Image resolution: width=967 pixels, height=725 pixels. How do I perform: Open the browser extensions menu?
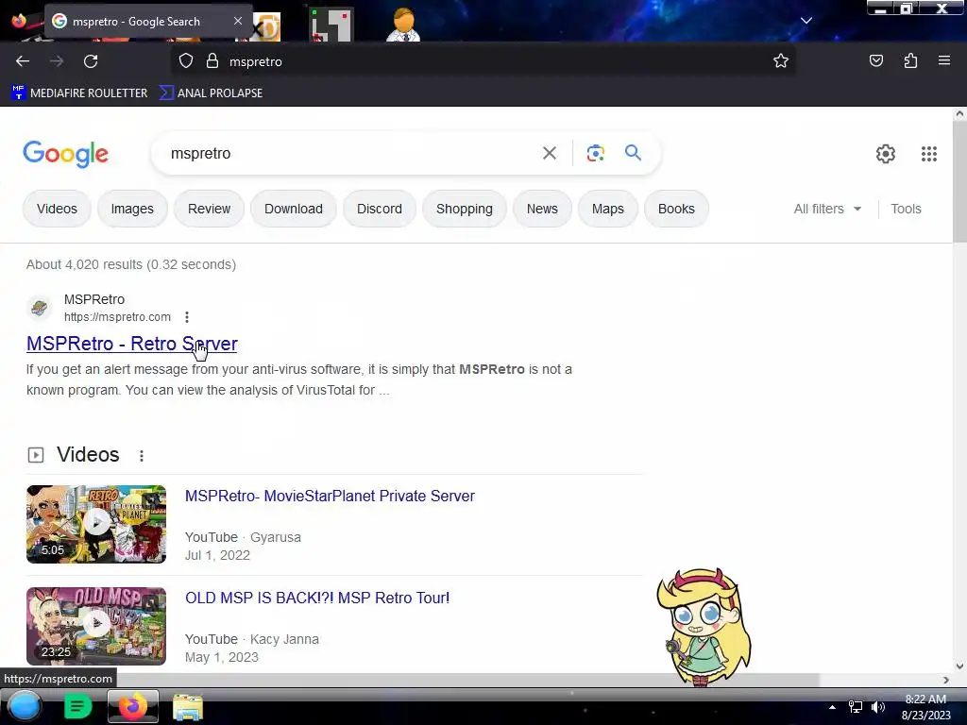coord(910,60)
